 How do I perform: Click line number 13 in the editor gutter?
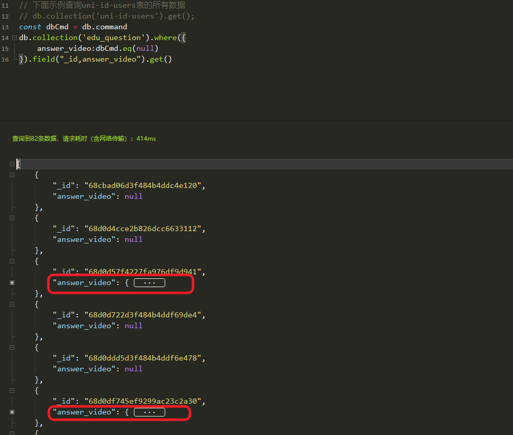(5, 27)
